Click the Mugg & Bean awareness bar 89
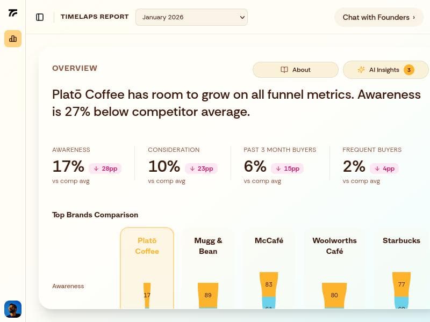Image resolution: width=430 pixels, height=322 pixels. [x=208, y=295]
